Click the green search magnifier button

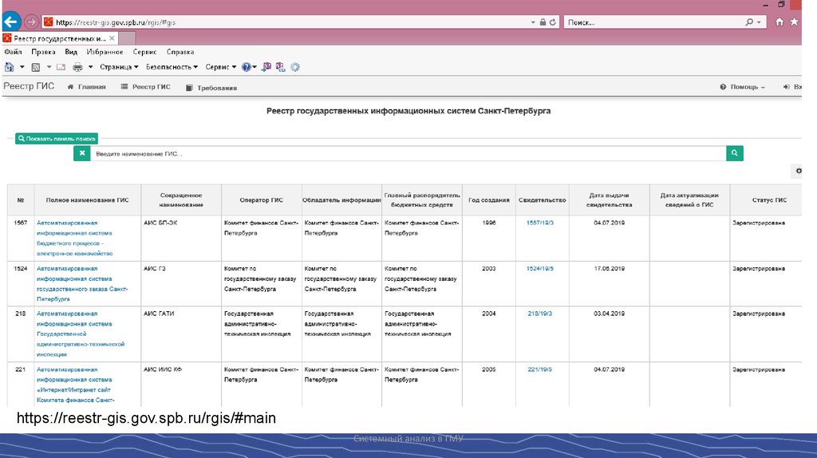tap(734, 153)
